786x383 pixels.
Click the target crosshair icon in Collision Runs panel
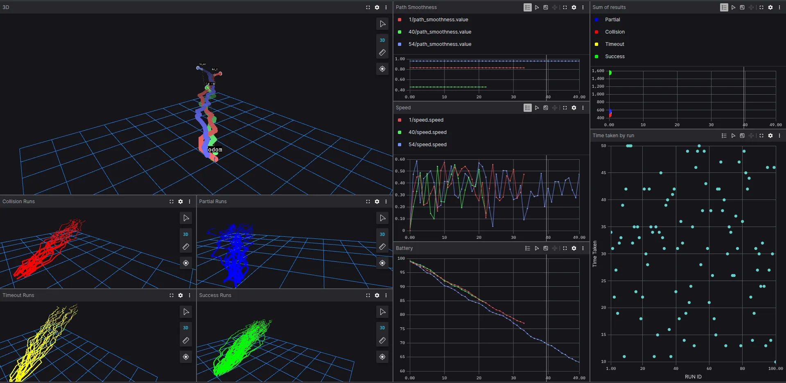pyautogui.click(x=186, y=263)
